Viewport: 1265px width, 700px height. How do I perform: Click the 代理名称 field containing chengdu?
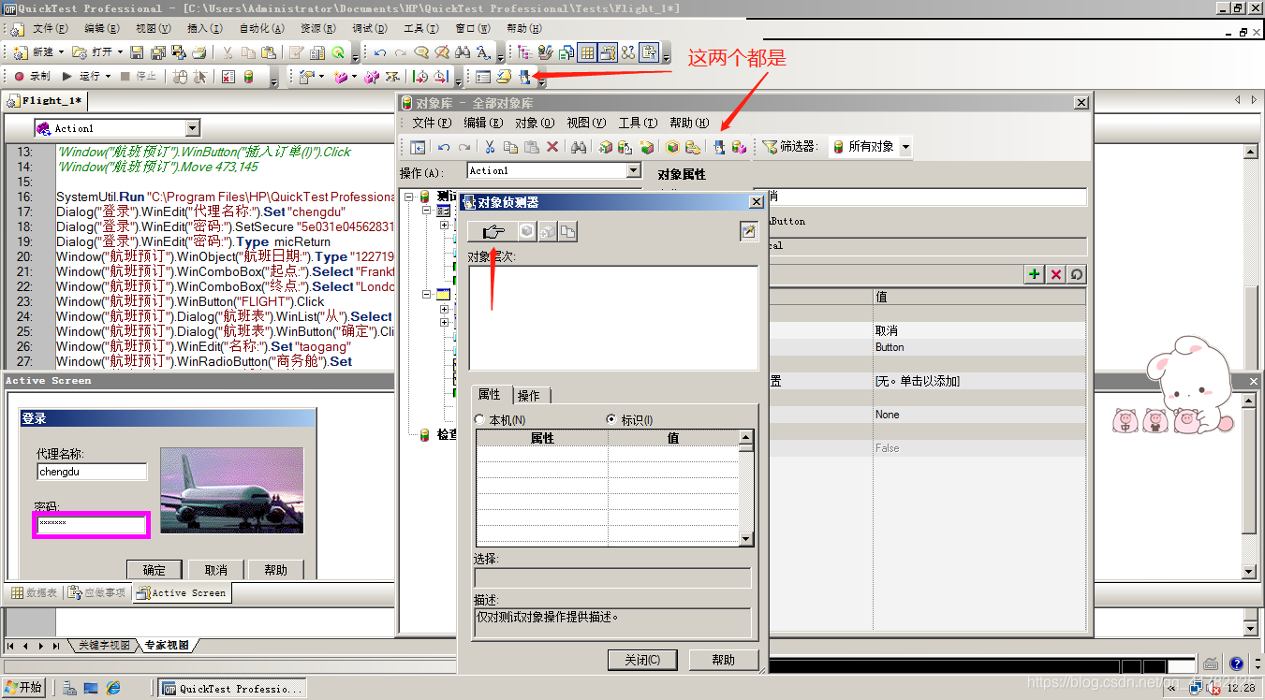[92, 472]
